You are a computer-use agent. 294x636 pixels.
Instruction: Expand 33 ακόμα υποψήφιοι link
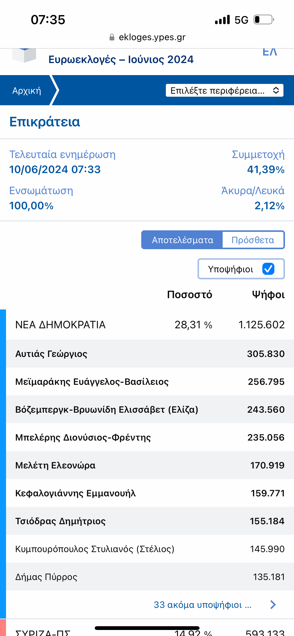[x=202, y=605]
